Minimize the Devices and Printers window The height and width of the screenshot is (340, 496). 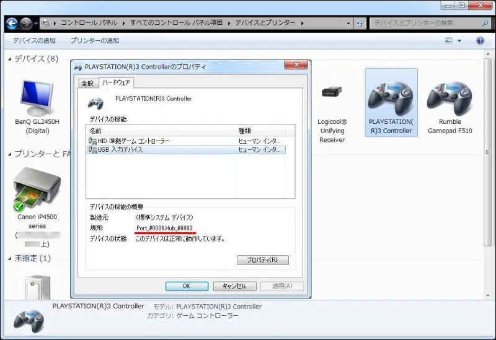[x=448, y=6]
